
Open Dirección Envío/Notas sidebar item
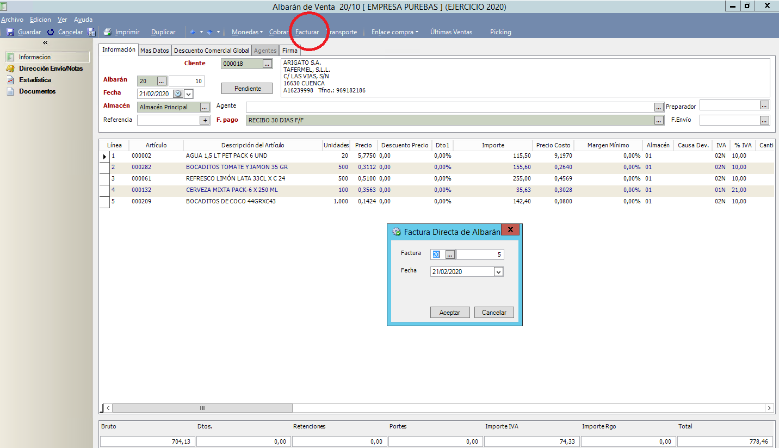point(51,69)
